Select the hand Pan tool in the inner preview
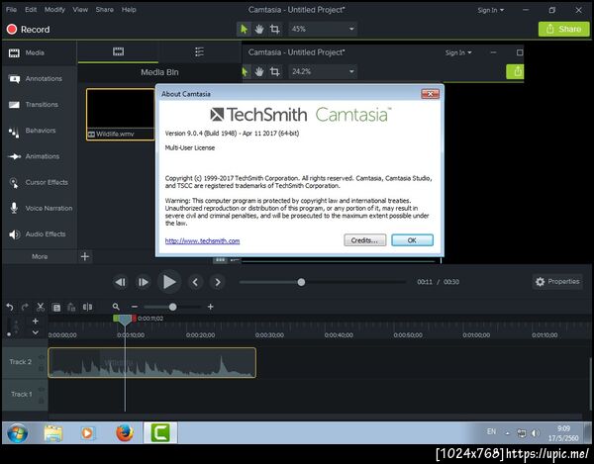Image resolution: width=594 pixels, height=464 pixels. tap(259, 71)
